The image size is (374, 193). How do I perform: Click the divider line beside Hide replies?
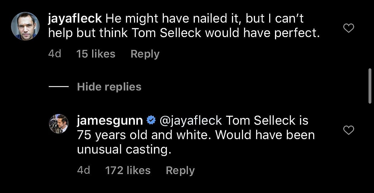[x=59, y=87]
